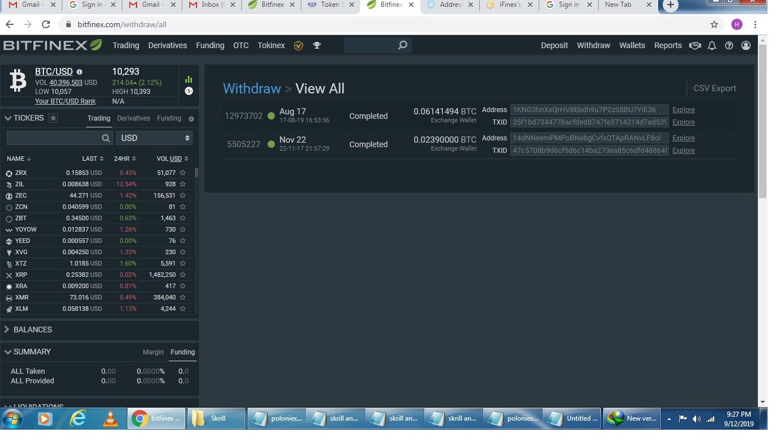
Task: Click the BTC/USD pair title
Action: (54, 72)
